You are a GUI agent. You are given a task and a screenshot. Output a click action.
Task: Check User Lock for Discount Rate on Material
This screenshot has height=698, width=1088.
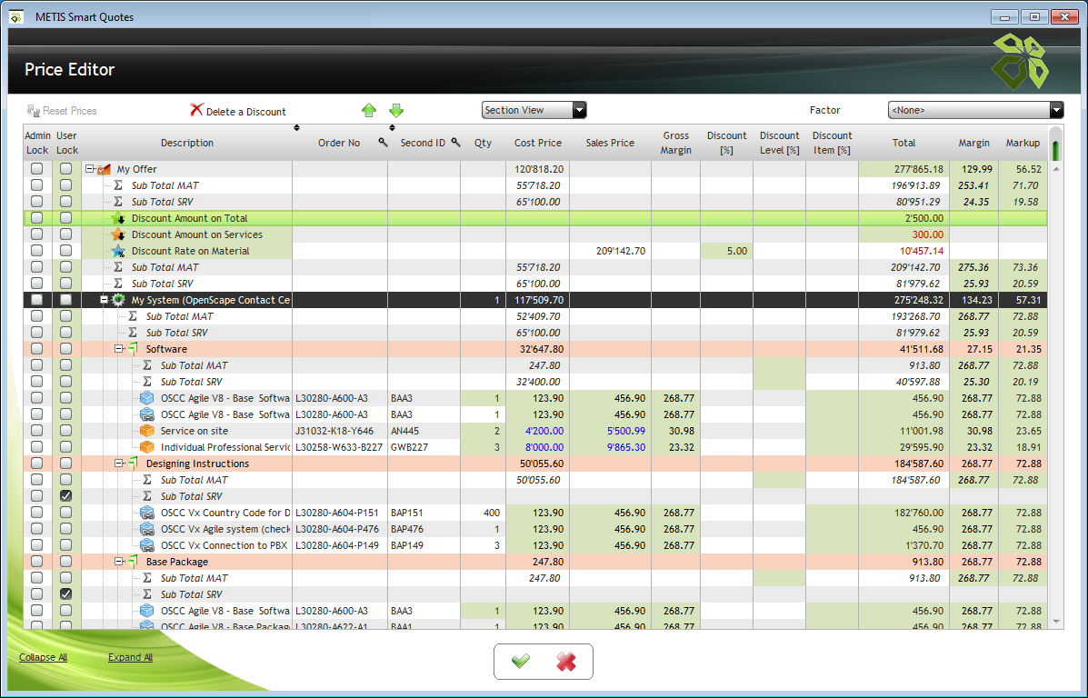(x=66, y=251)
